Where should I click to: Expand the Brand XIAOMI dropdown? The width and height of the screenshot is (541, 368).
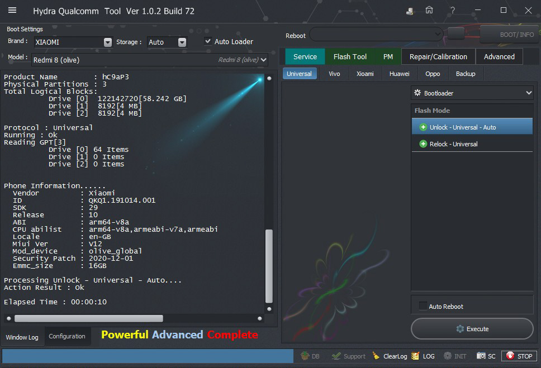[x=108, y=42]
